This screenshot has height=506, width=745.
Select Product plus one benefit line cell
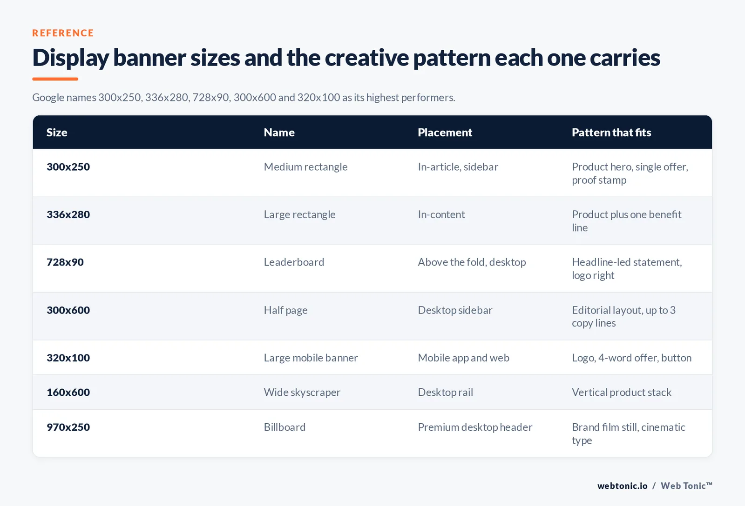tap(626, 221)
